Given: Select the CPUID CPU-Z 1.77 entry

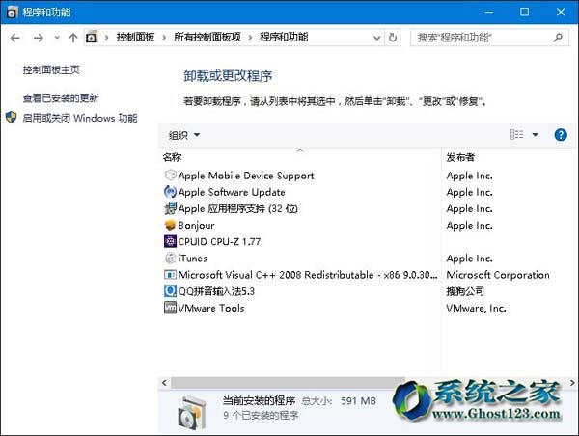Looking at the screenshot, I should [219, 241].
